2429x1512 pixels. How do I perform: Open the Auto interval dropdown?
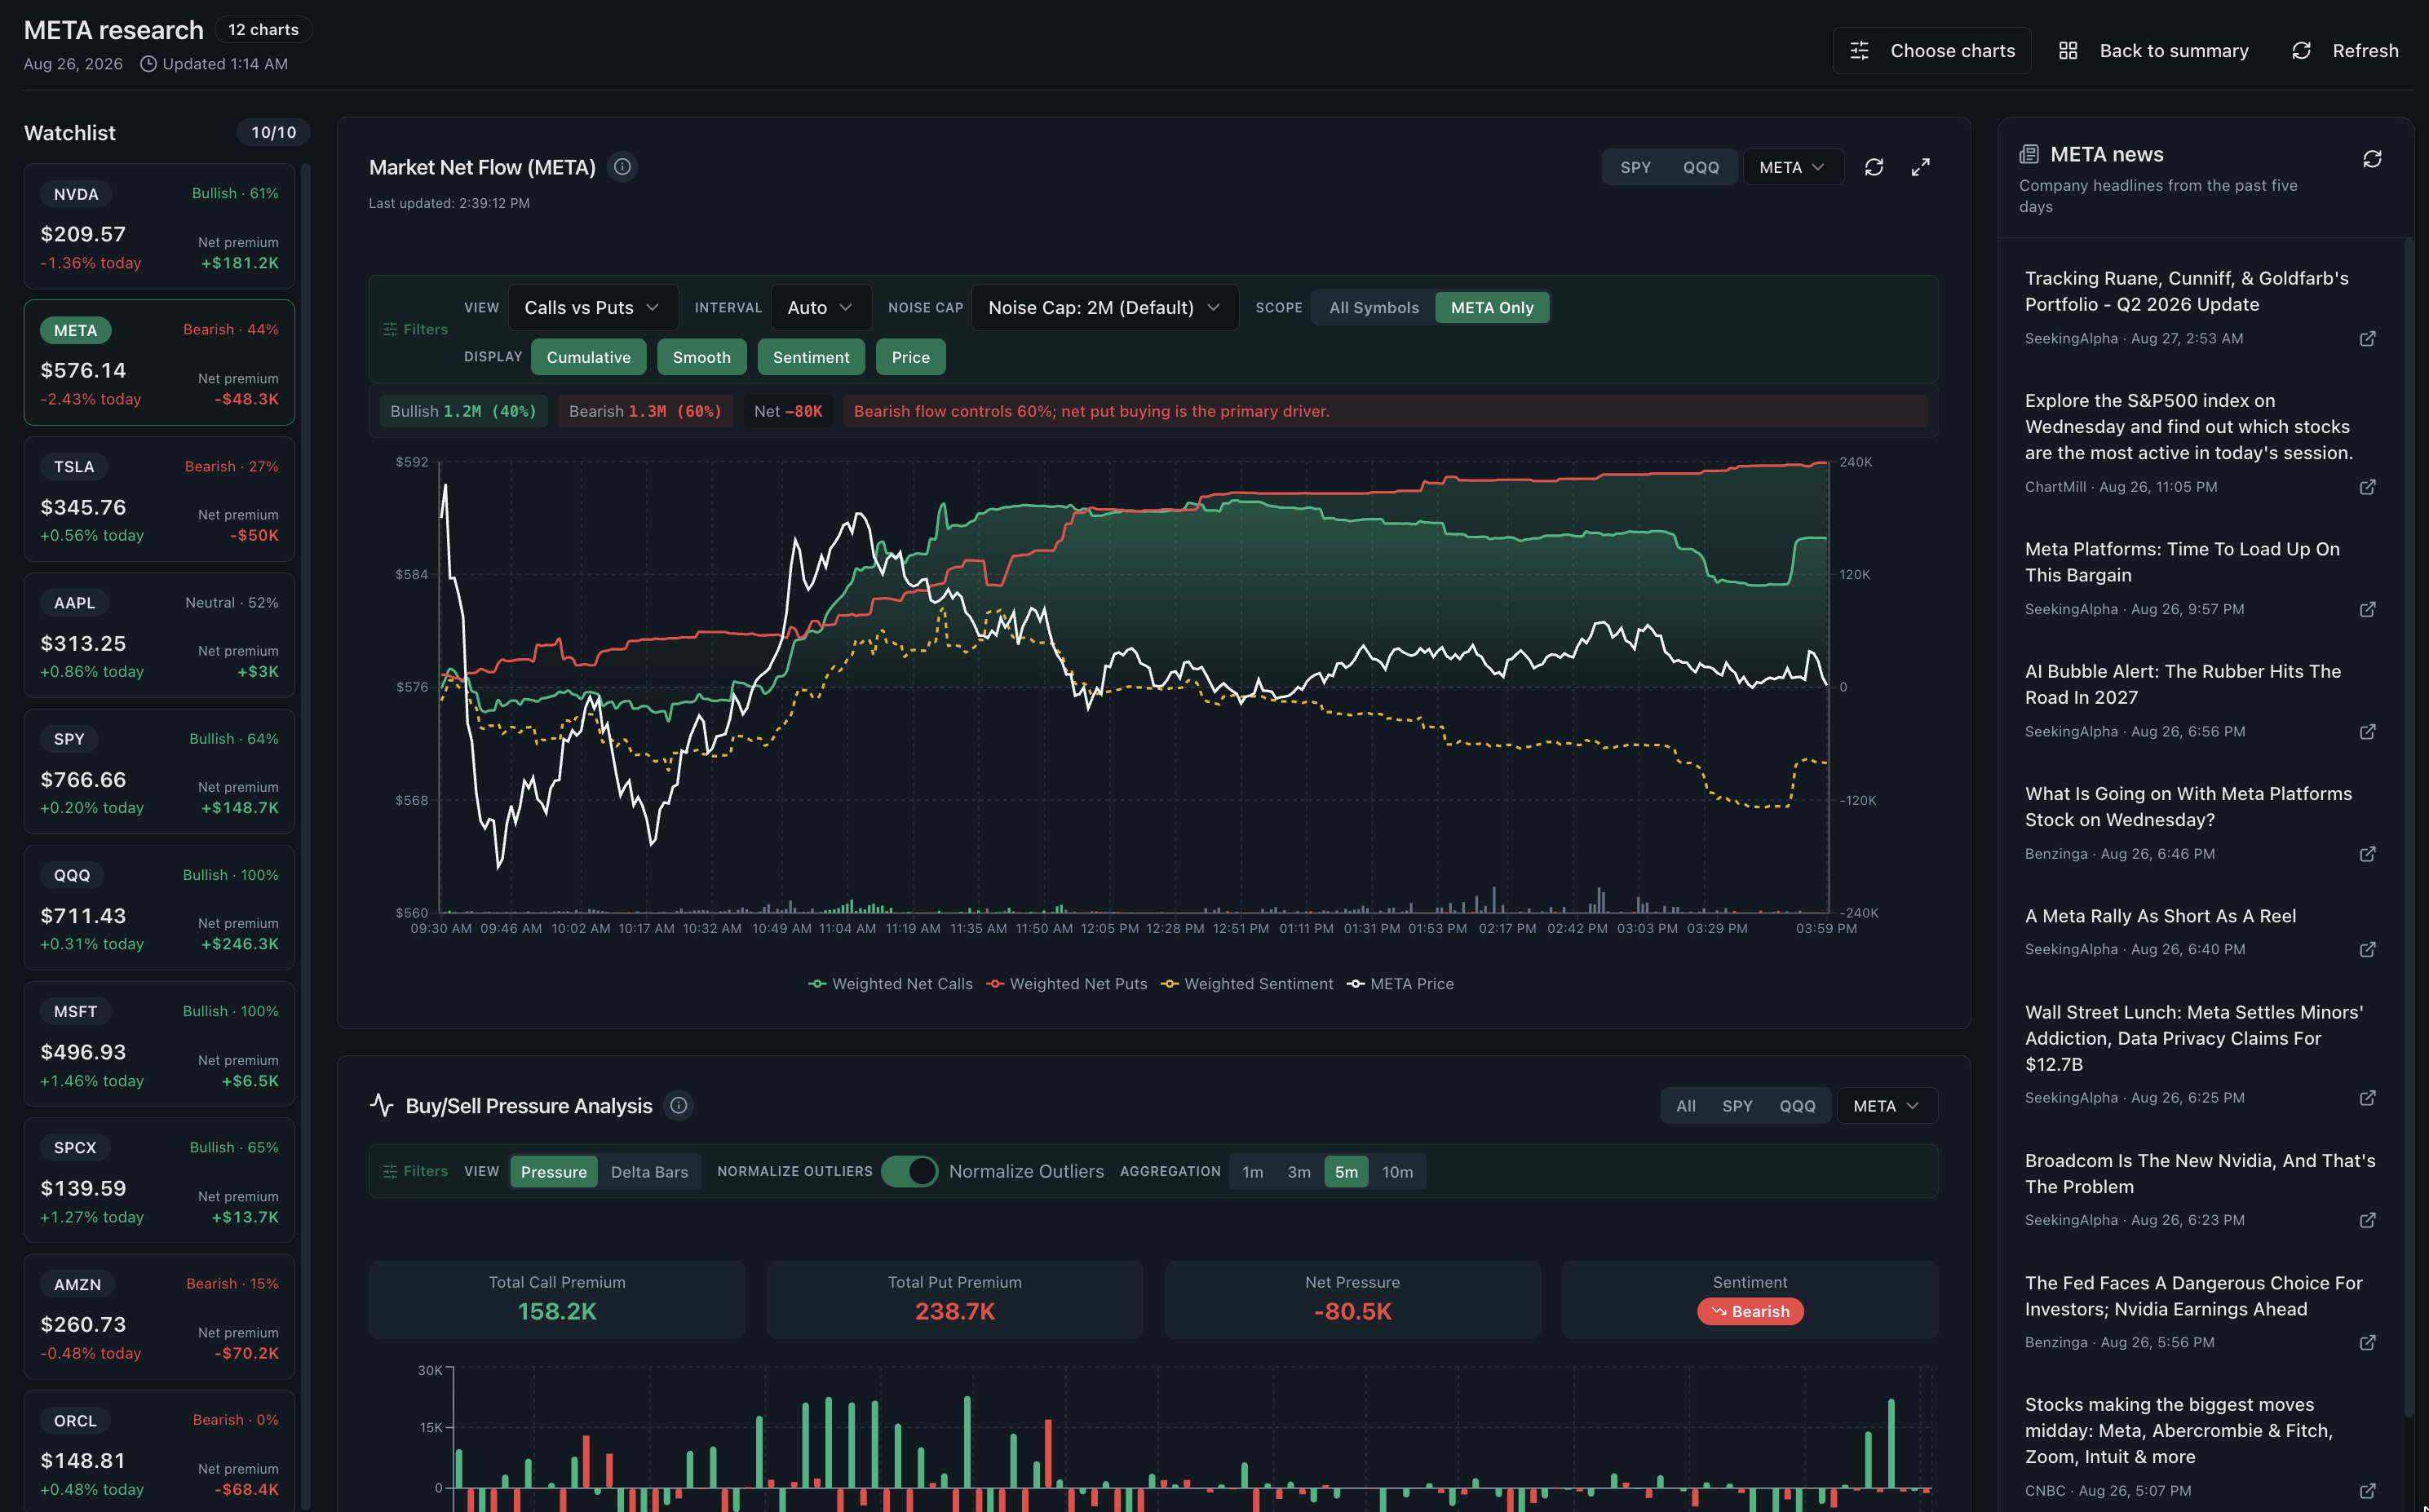pos(820,307)
